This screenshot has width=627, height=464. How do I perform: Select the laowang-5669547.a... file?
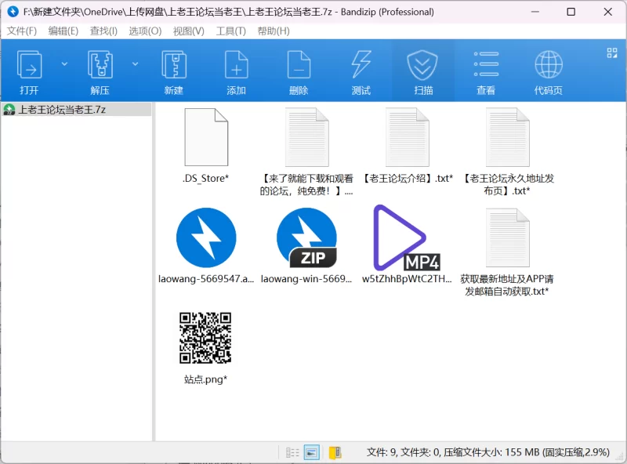206,245
